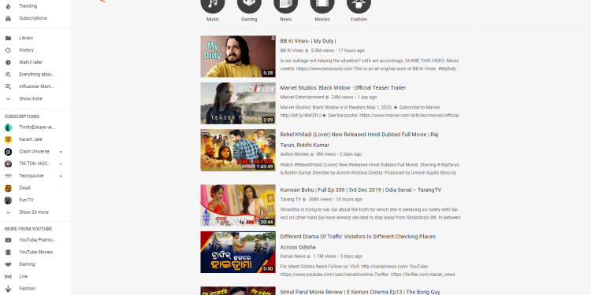This screenshot has width=591, height=295.
Task: Open the Trending flame icon
Action: click(8, 6)
